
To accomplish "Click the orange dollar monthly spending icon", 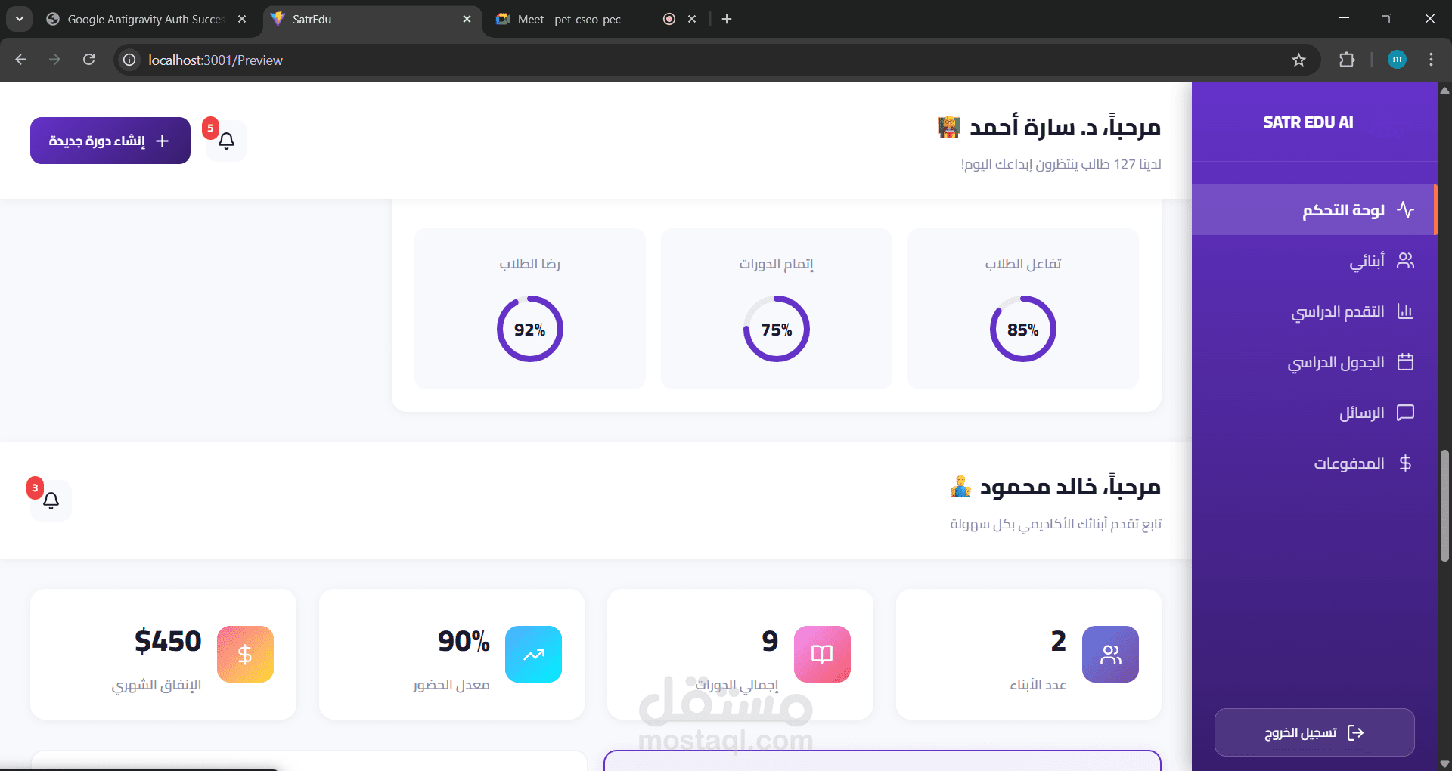I will click(x=245, y=654).
